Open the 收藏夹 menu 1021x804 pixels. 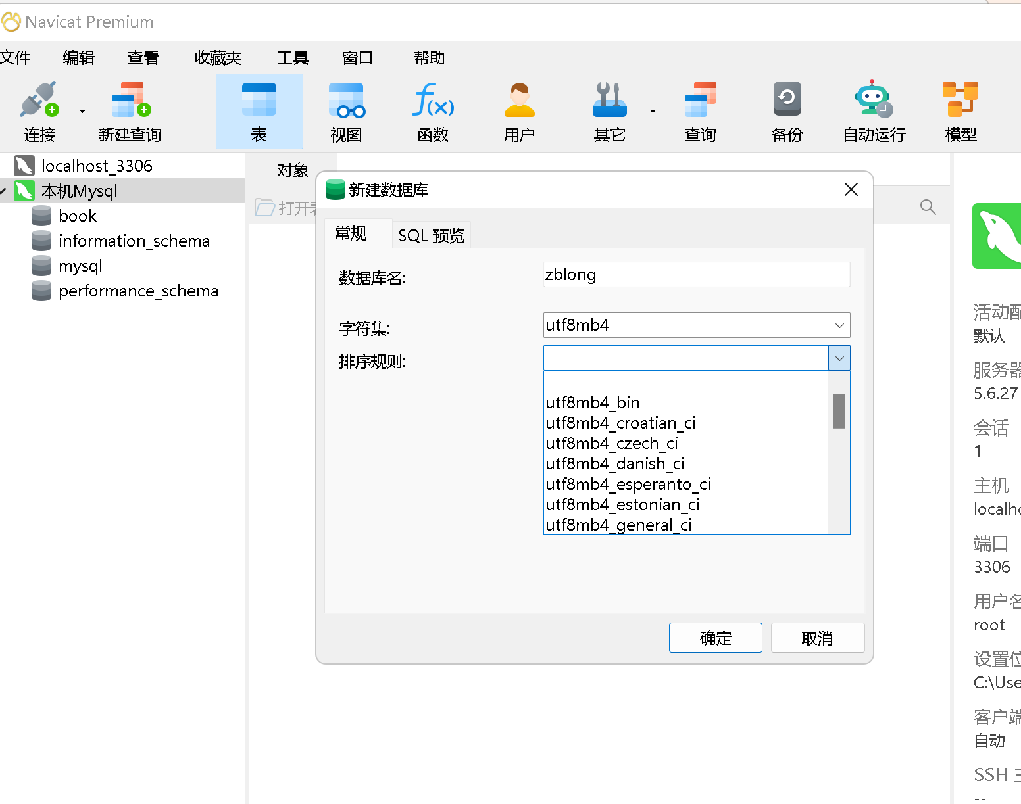[x=218, y=58]
